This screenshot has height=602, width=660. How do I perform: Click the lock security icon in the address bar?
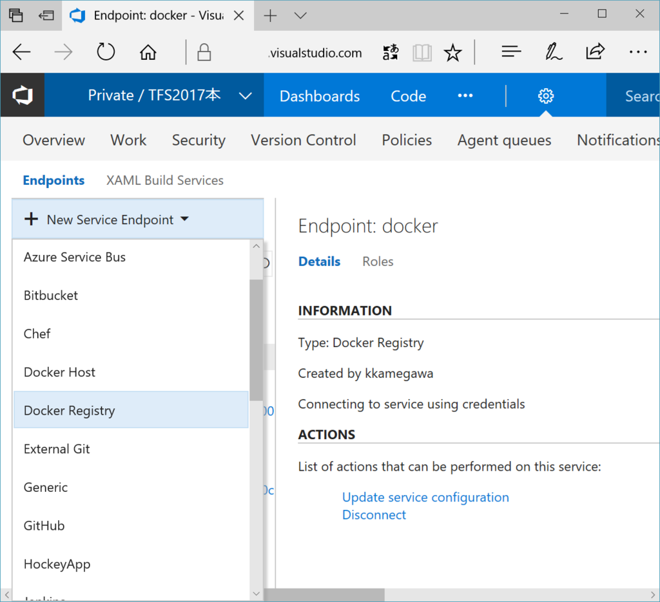click(x=204, y=53)
